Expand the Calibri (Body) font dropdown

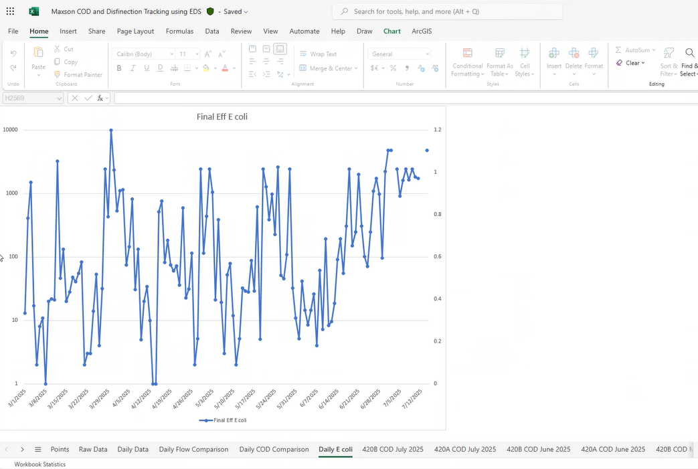coord(172,54)
